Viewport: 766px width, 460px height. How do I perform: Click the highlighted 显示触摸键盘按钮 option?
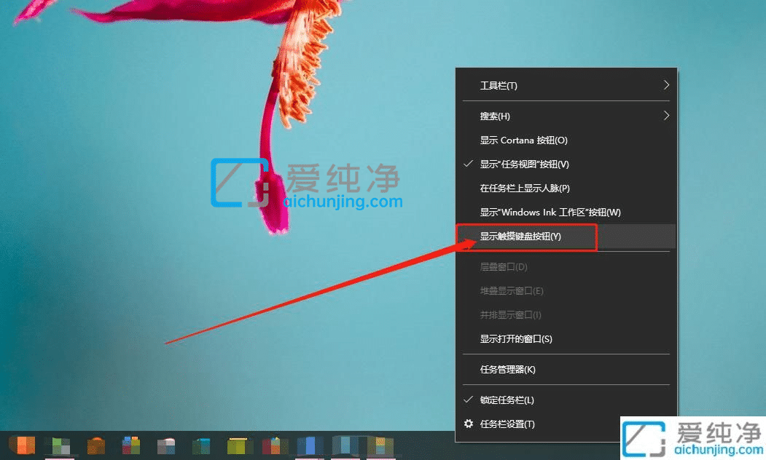coord(527,236)
